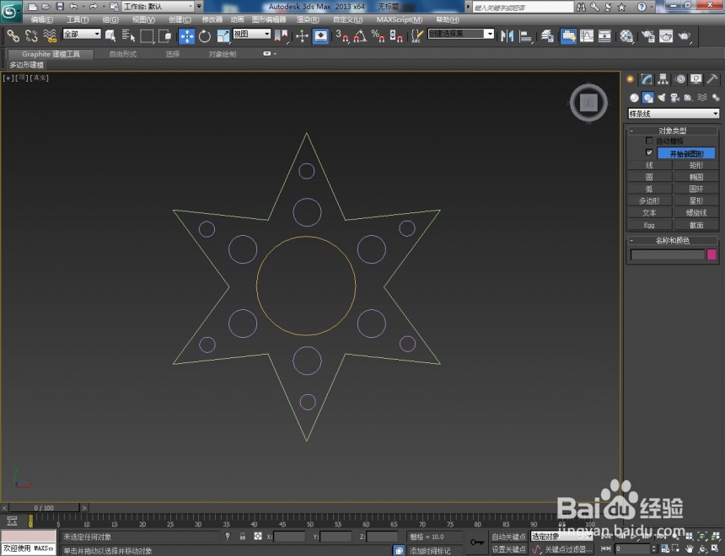The image size is (725, 556).
Task: Click Edit Named Selection Sets icon
Action: click(416, 35)
